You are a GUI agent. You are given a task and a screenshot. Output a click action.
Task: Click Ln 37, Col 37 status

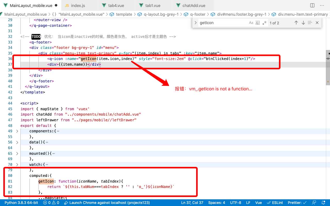pyautogui.click(x=192, y=203)
